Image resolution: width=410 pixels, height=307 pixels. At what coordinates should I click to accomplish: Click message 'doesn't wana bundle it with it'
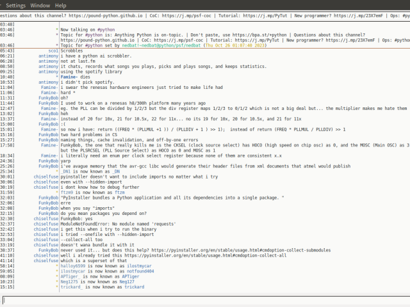[x=97, y=245]
